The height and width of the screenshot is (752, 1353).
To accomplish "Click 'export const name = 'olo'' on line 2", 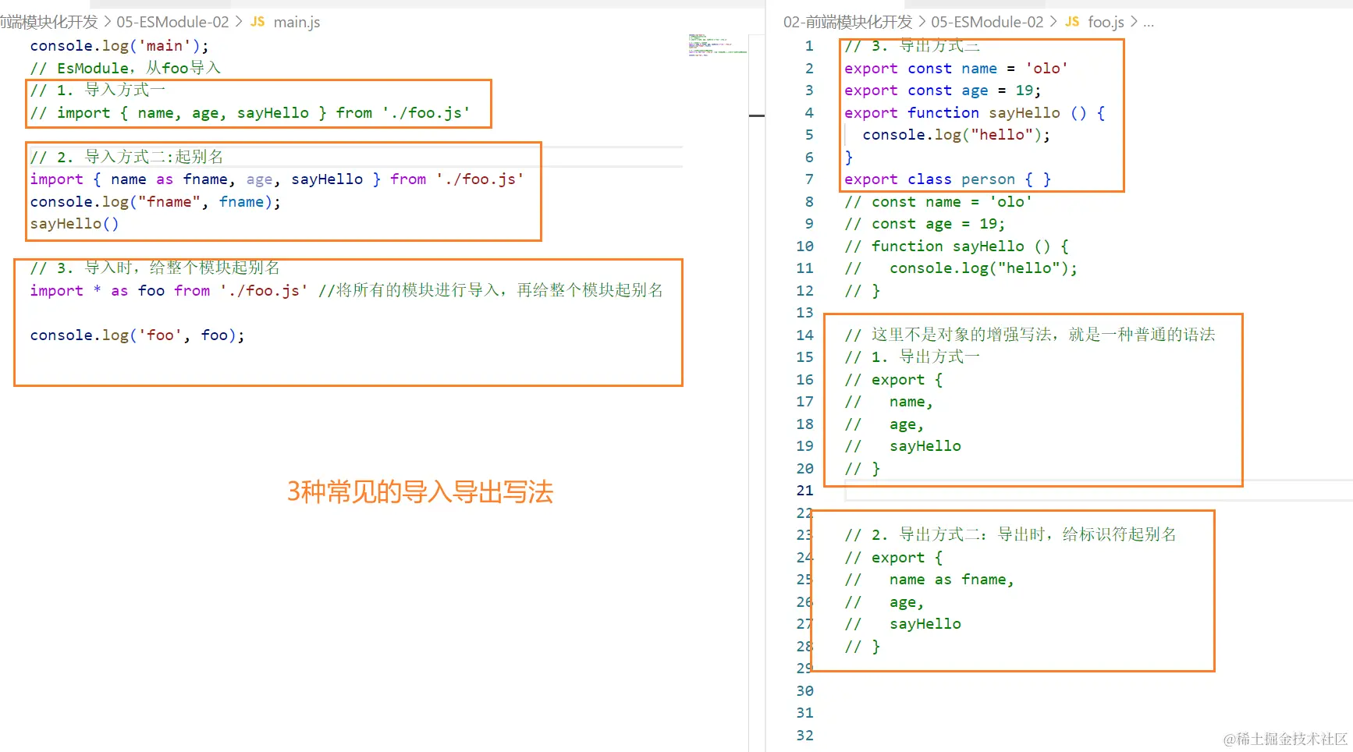I will (956, 68).
